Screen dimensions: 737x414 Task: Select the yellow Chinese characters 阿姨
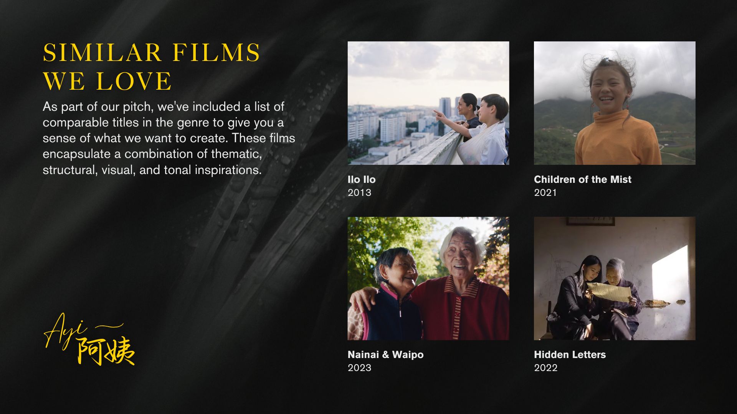106,352
